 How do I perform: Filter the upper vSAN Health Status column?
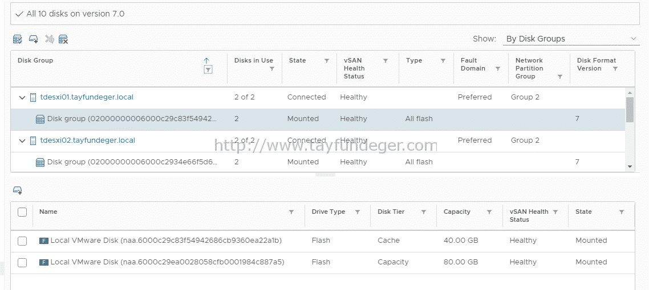386,61
